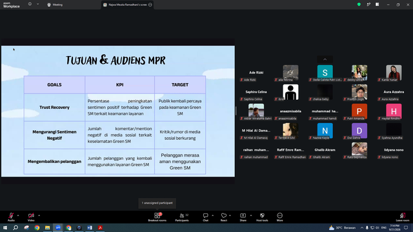Viewport: 413px width, 232px height.
Task: Toggle the view layout icon in title bar
Action: tap(377, 5)
